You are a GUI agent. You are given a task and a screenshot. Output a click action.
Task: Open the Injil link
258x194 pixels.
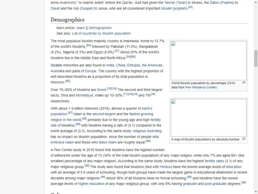[x=76, y=8]
